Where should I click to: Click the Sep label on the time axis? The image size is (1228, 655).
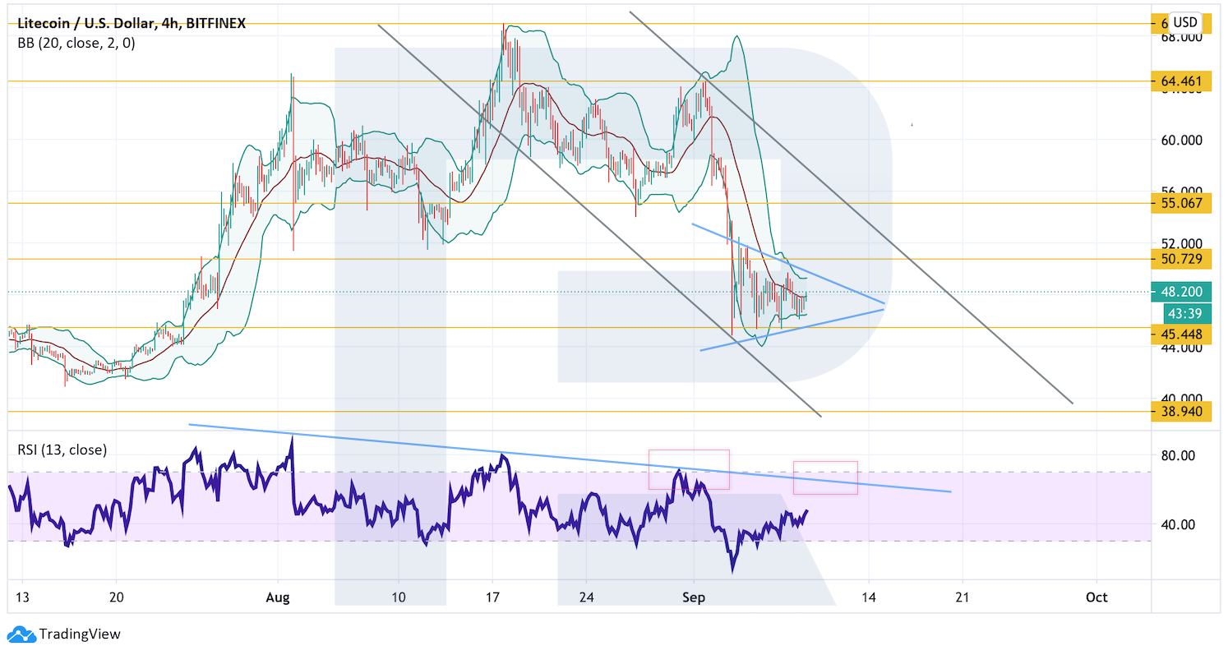[x=695, y=596]
